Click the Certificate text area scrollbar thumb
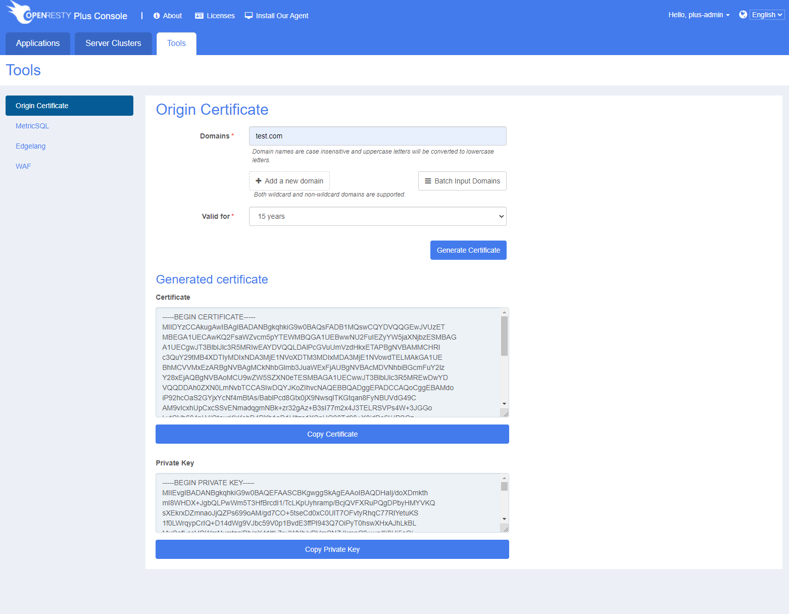The image size is (789, 614). pyautogui.click(x=504, y=336)
